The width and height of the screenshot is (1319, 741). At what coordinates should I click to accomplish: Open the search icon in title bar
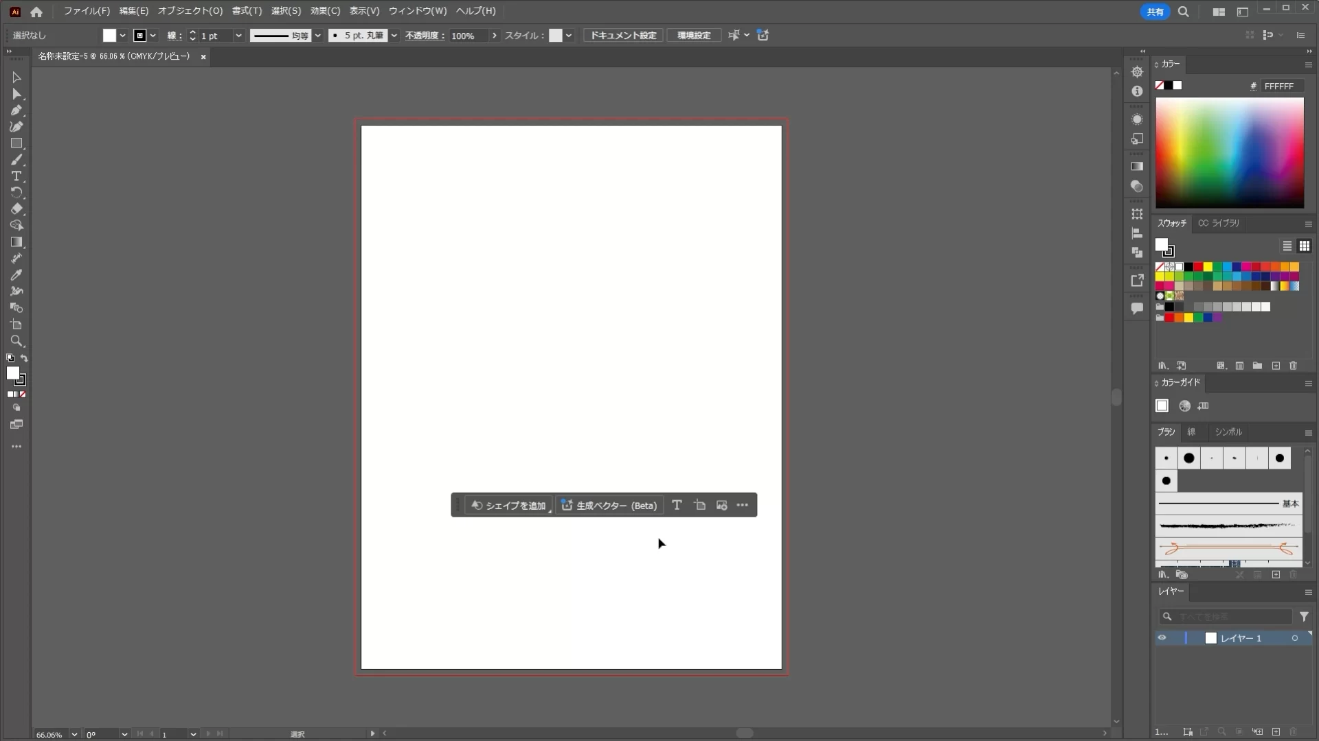point(1184,12)
